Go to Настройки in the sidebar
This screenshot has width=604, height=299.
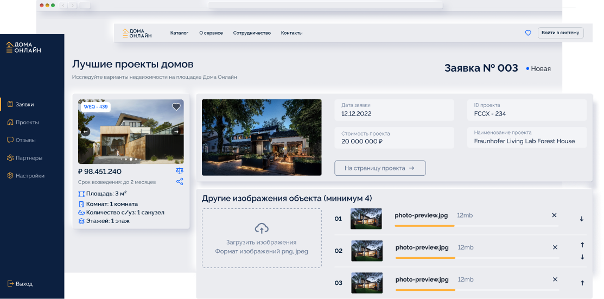[x=30, y=176]
